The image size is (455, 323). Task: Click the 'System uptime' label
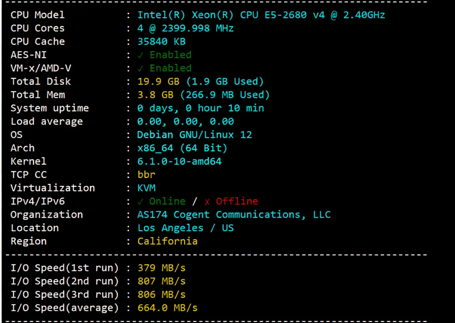50,108
